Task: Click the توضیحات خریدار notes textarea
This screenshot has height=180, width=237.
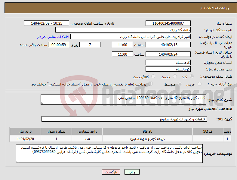Action: [x=109, y=154]
